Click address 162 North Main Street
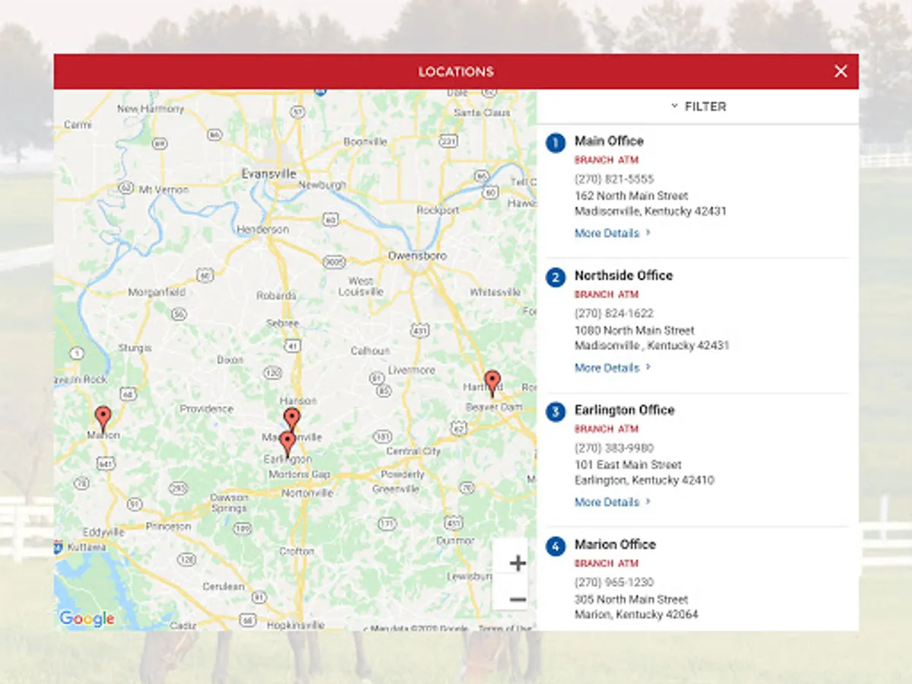Viewport: 912px width, 684px height. click(631, 196)
